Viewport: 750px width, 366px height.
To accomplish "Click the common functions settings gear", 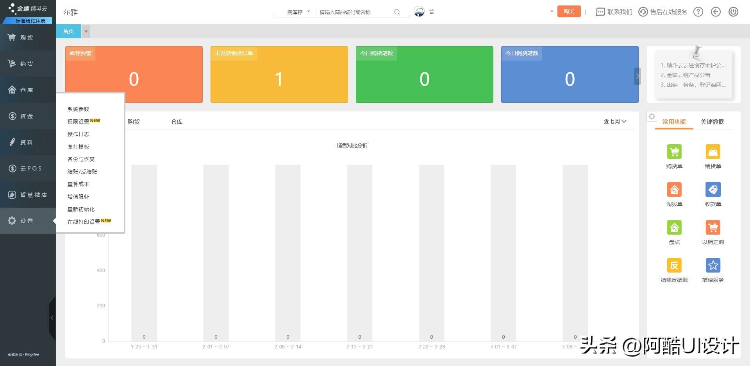I will point(652,116).
